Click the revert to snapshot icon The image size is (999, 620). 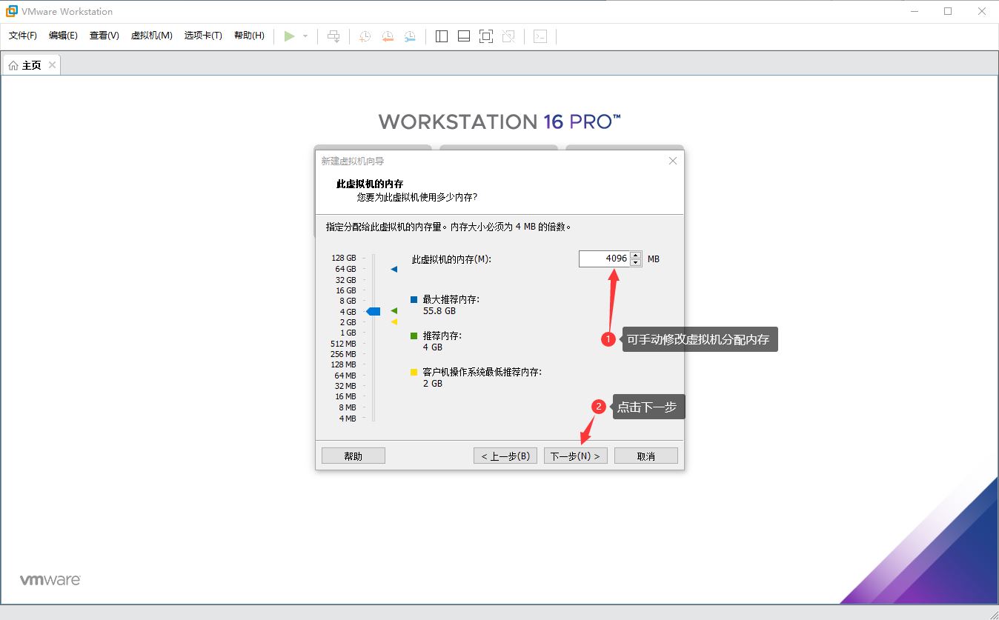pos(387,36)
